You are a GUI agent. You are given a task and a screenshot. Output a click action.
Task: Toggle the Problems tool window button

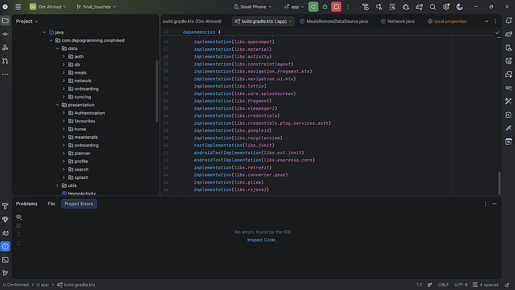(5, 246)
